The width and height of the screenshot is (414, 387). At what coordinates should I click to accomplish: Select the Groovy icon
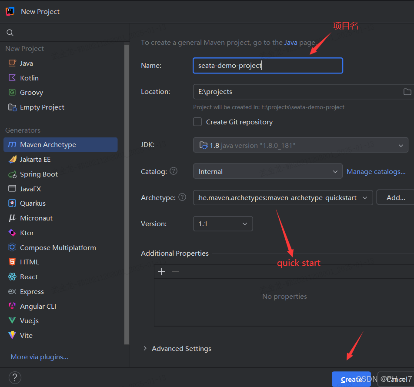pyautogui.click(x=12, y=92)
